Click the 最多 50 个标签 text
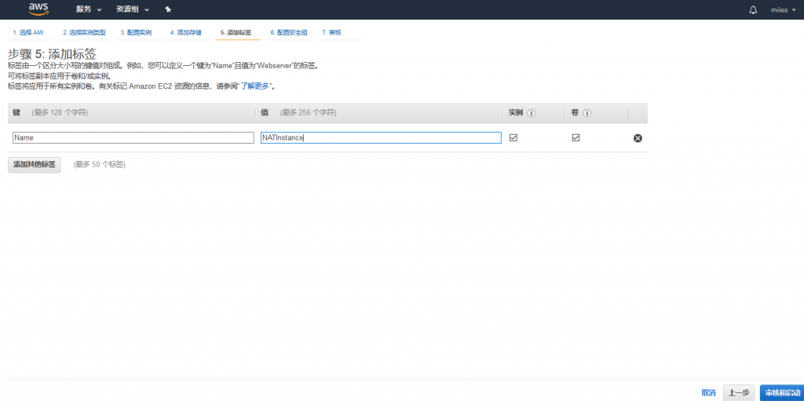Viewport: 804px width, 401px height. 100,165
